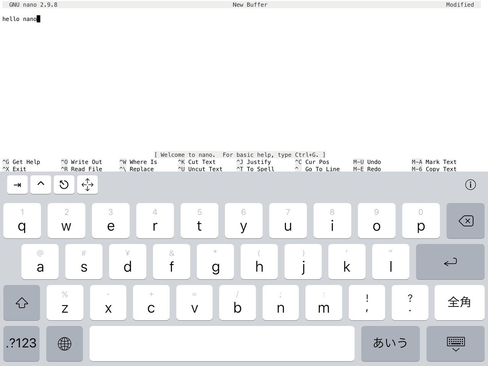Tap the z key
The image size is (488, 366).
(65, 303)
